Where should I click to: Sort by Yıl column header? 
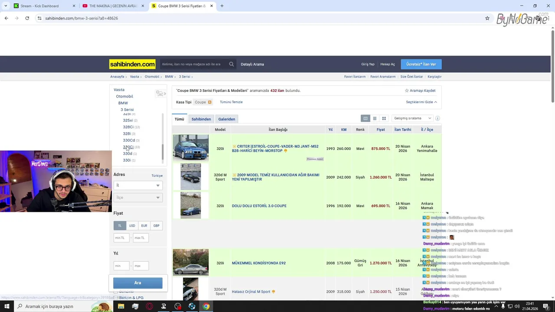[330, 130]
